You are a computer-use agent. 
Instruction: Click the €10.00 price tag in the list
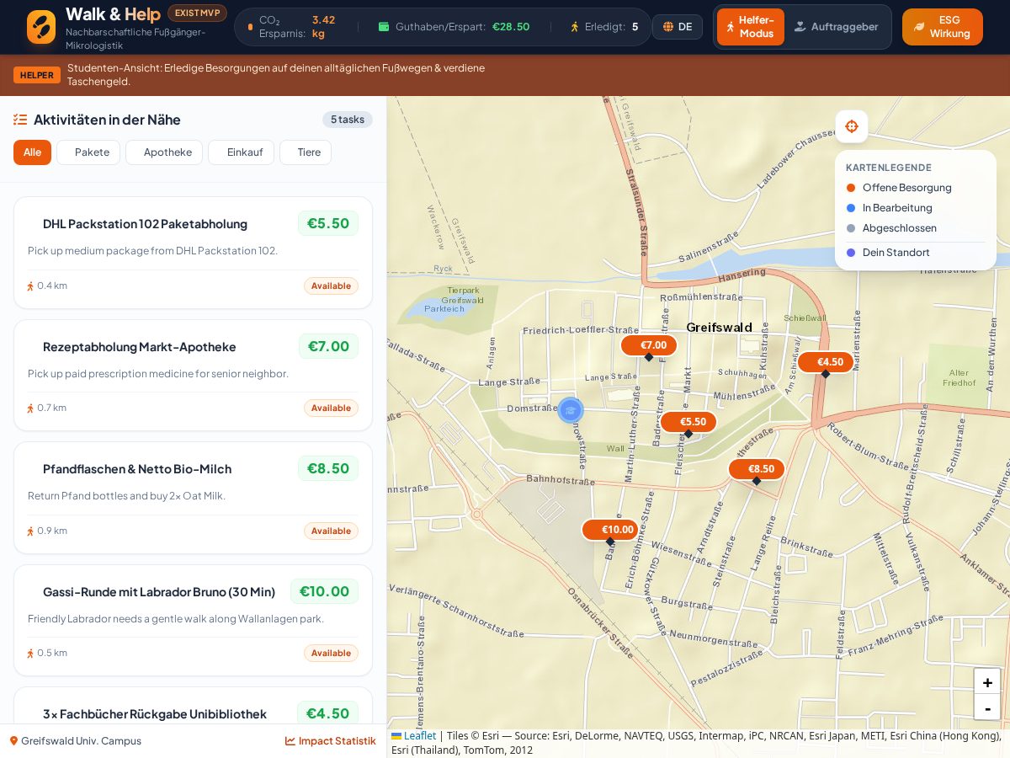[324, 591]
